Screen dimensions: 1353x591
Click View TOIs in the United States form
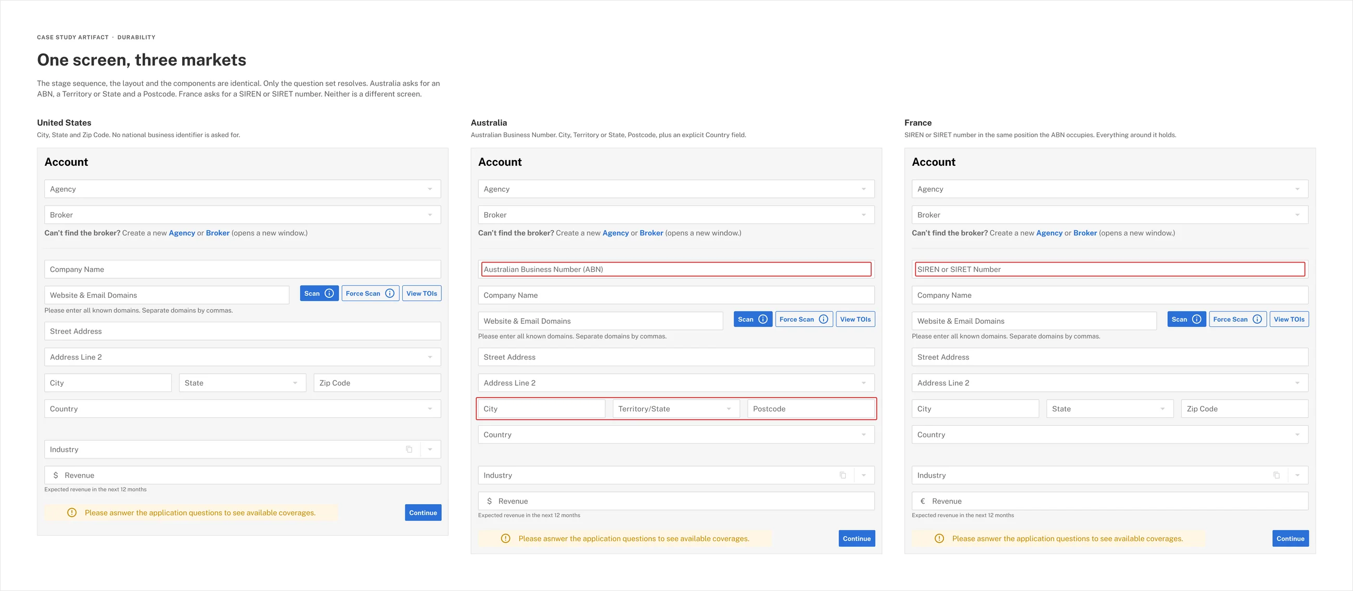(x=422, y=294)
